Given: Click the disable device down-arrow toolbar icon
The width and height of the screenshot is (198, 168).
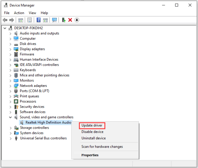Looking at the screenshot, I should pos(77,20).
